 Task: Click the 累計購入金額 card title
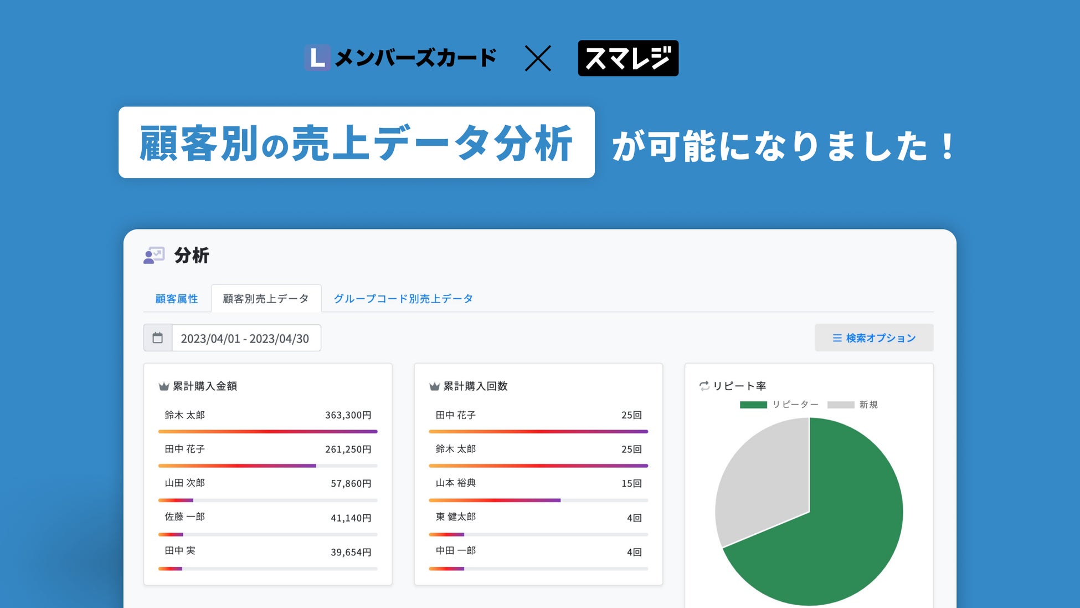[205, 386]
